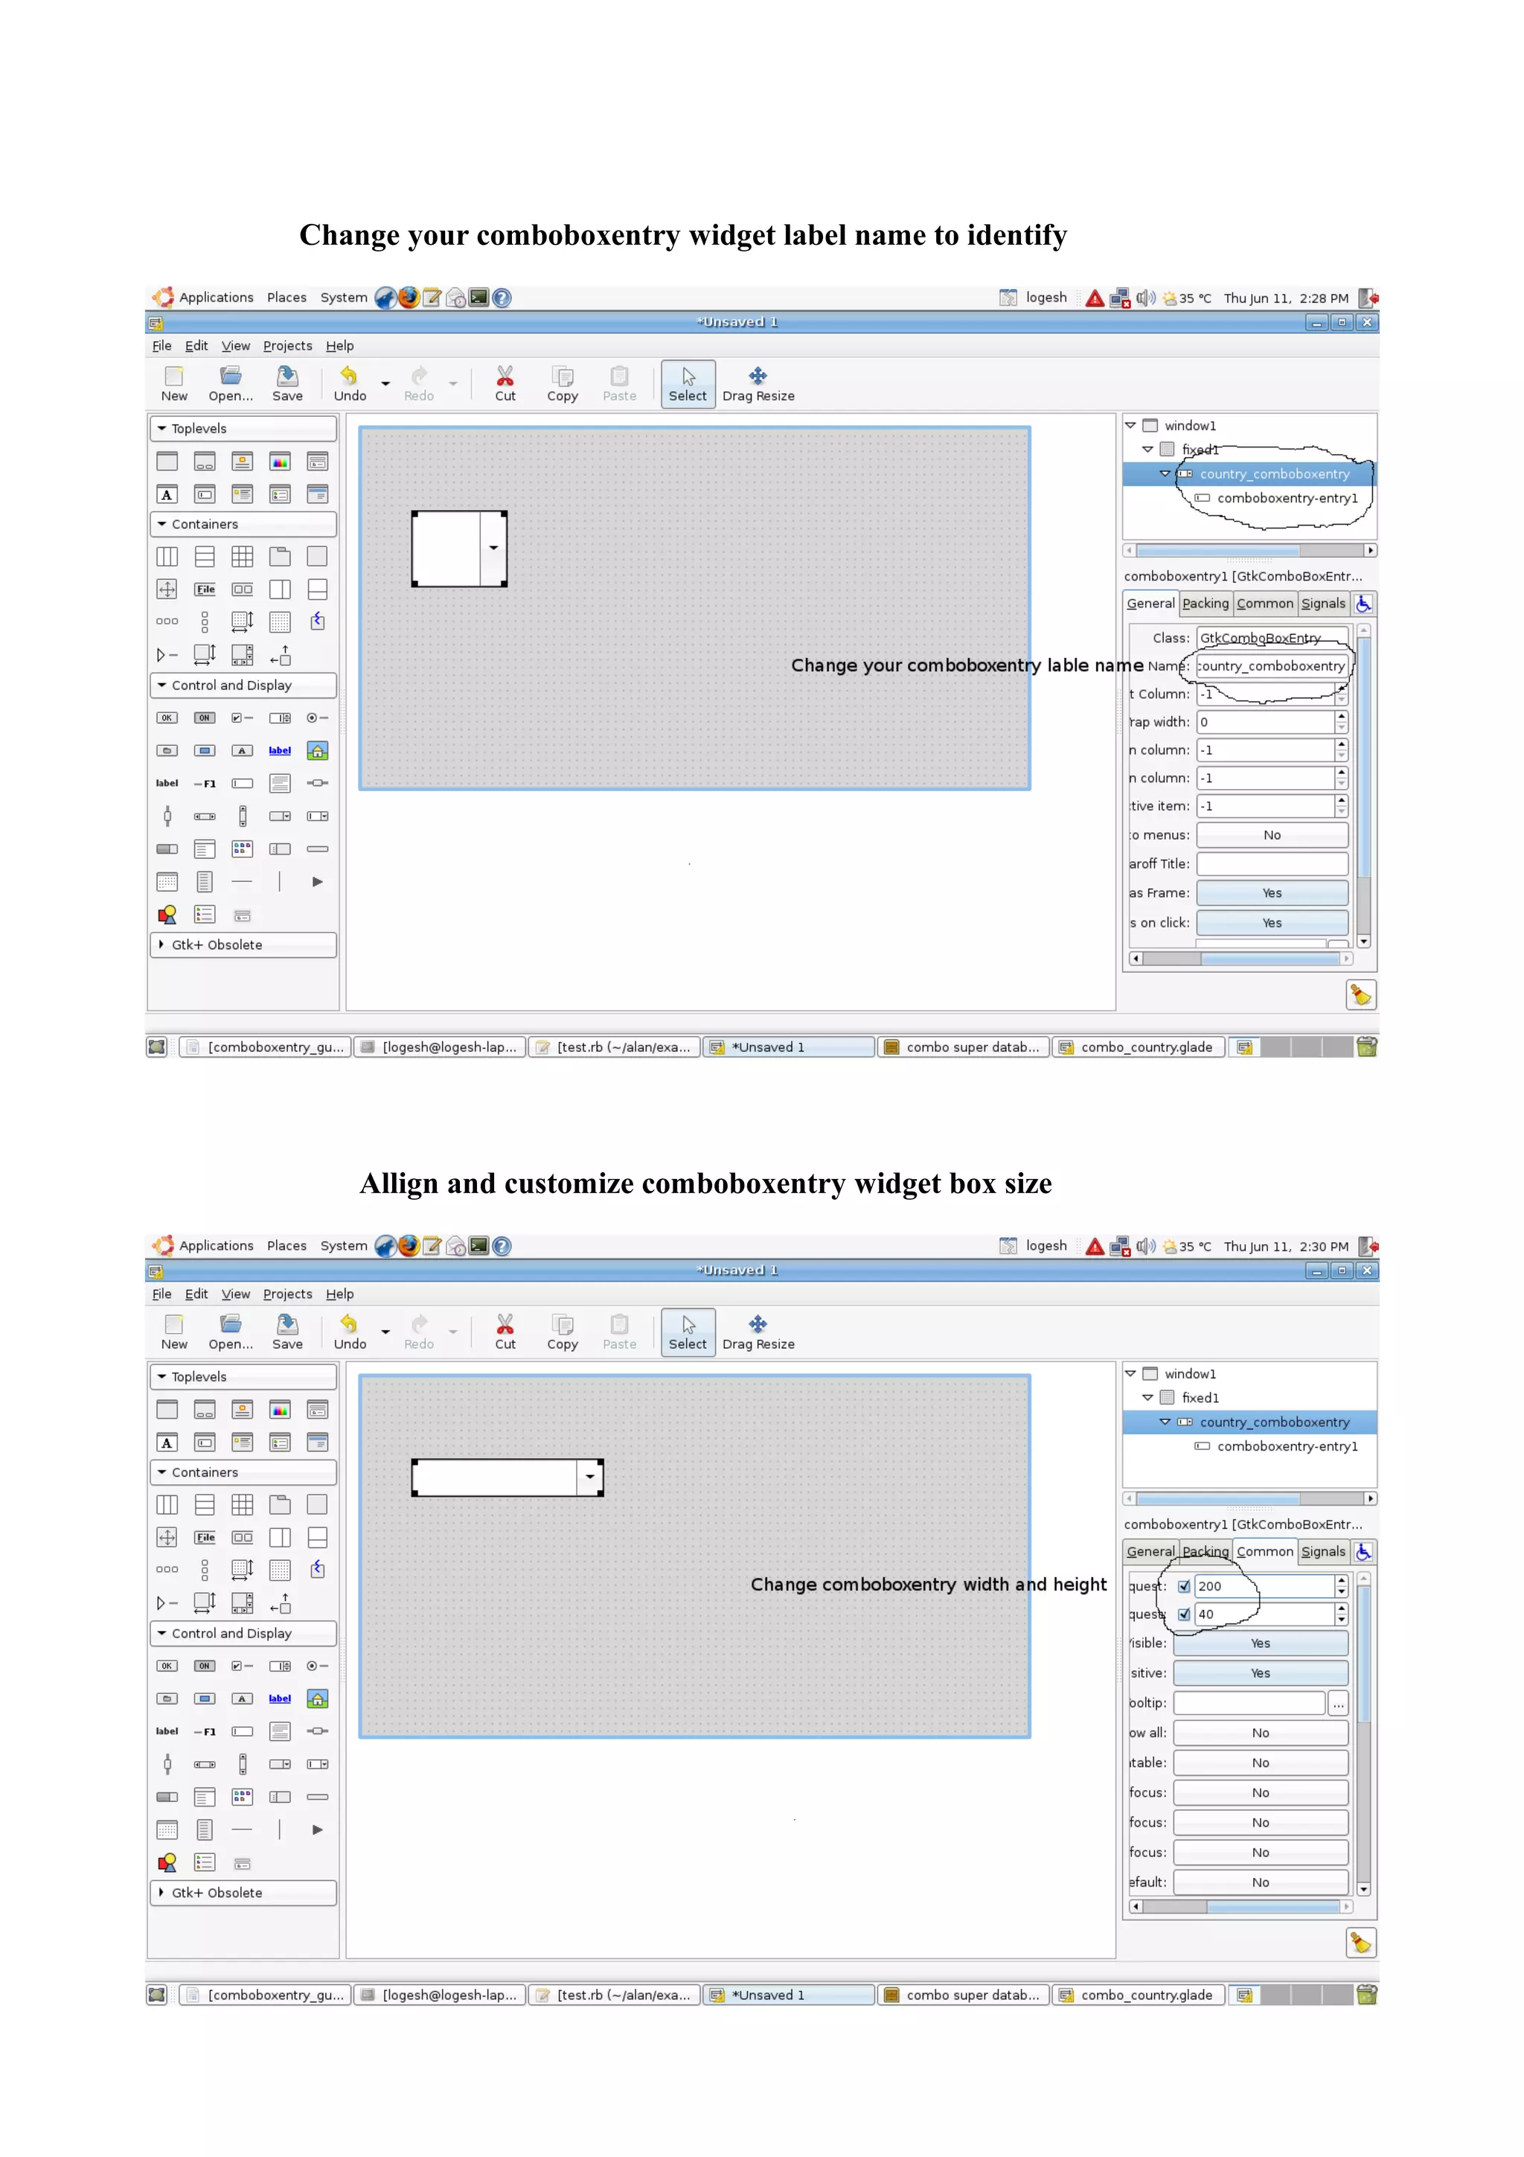Switch to the Signals tab in the upper property editor
This screenshot has width=1524, height=2157.
1323,604
